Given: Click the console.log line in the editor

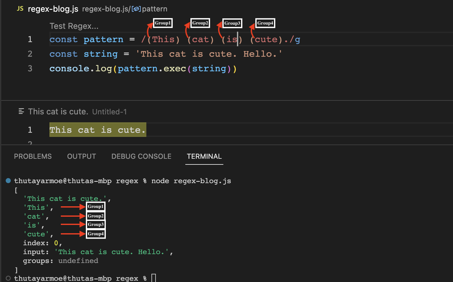Looking at the screenshot, I should point(143,68).
